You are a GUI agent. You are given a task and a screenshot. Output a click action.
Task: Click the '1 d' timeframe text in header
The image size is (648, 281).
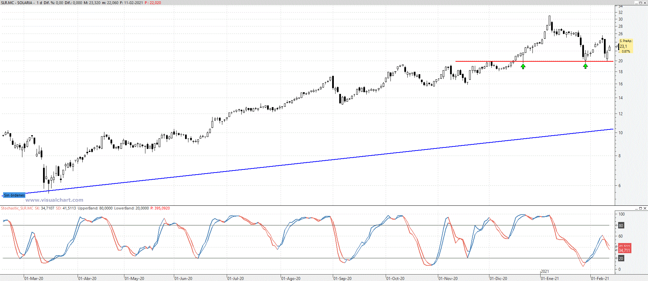pos(39,3)
